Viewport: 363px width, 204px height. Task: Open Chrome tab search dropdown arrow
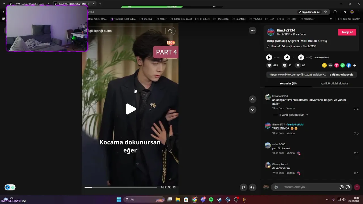tap(4, 4)
